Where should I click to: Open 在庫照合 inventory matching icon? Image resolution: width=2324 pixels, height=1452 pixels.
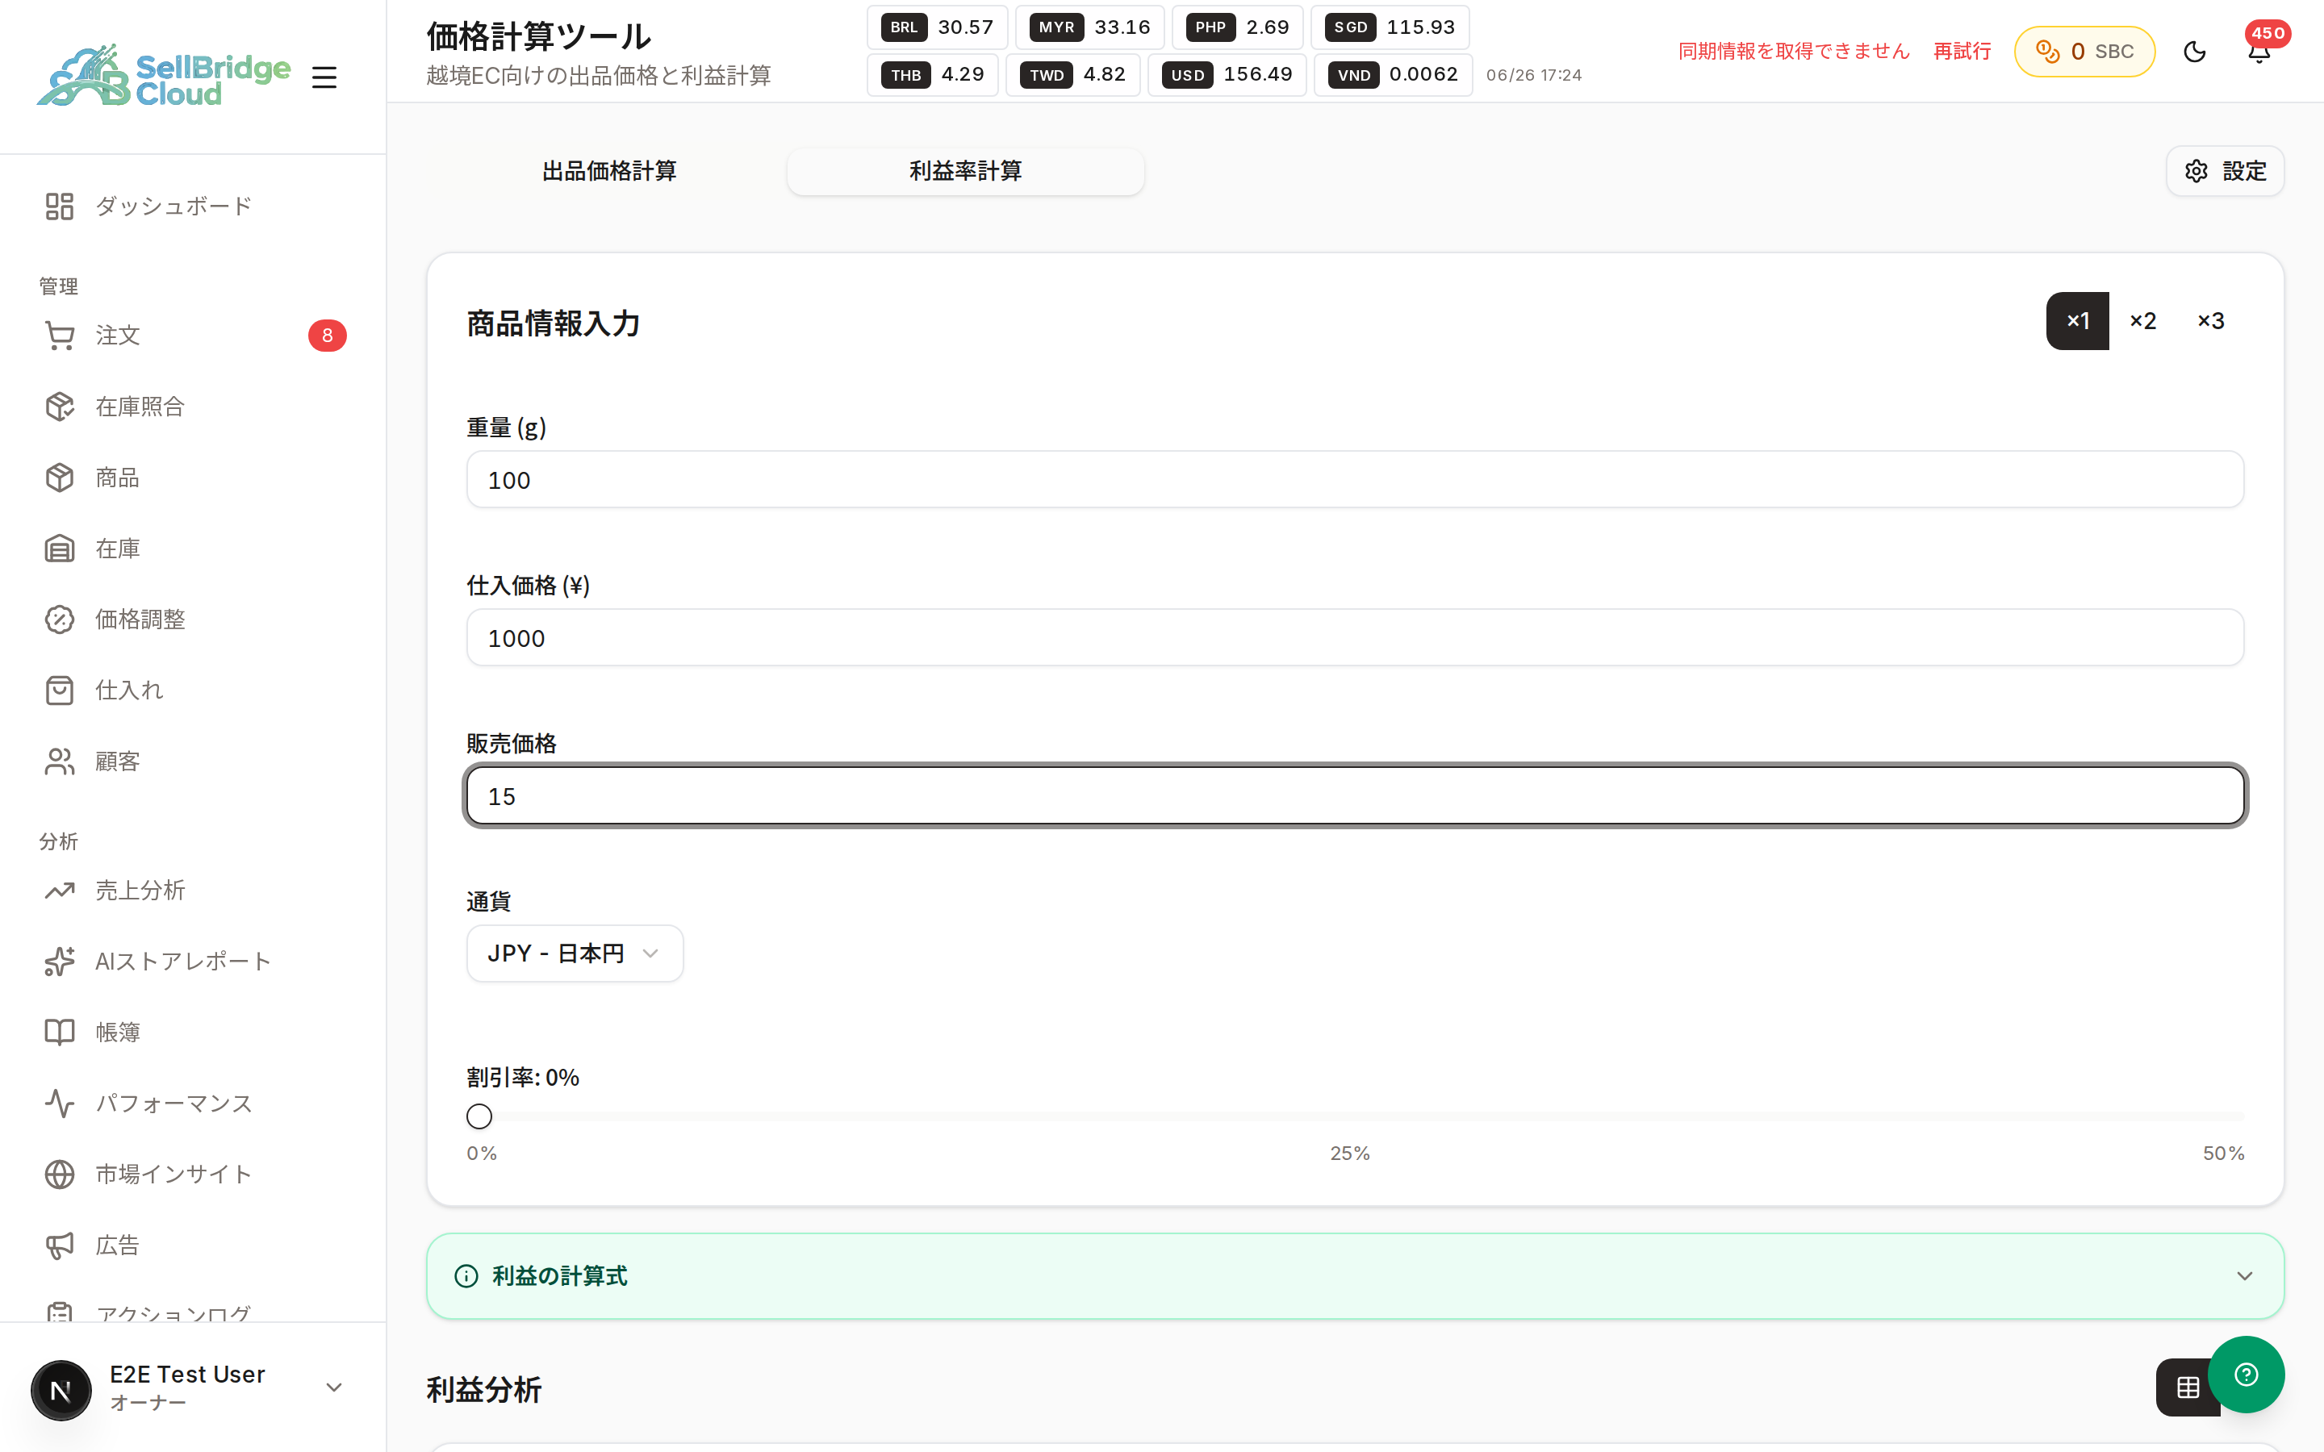pos(60,407)
